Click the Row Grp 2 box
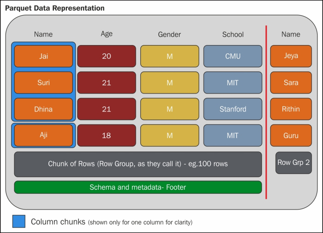 pyautogui.click(x=293, y=163)
